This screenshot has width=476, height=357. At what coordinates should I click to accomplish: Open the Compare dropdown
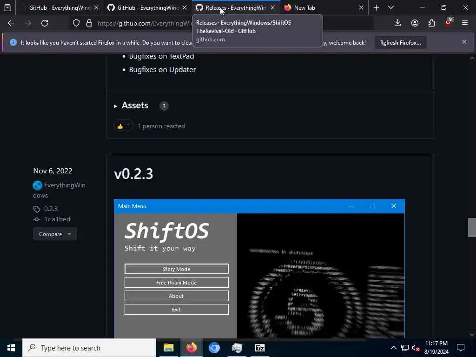pos(55,234)
